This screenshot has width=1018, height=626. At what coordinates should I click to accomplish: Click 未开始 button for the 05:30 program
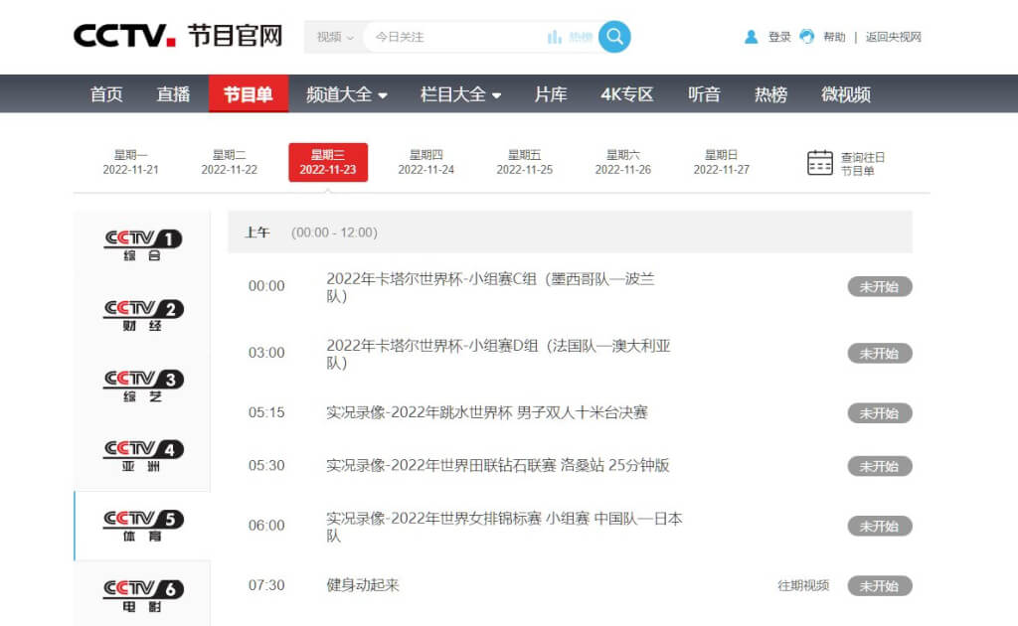880,466
